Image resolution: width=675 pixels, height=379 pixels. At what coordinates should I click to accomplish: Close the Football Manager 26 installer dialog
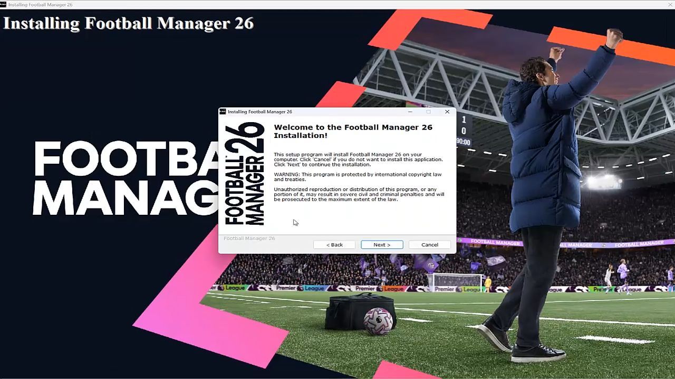(447, 112)
